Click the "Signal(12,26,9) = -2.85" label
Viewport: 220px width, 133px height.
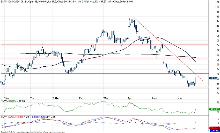44,116
